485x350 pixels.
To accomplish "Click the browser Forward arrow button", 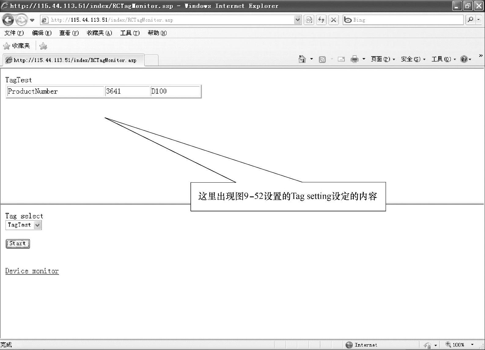I will (21, 20).
